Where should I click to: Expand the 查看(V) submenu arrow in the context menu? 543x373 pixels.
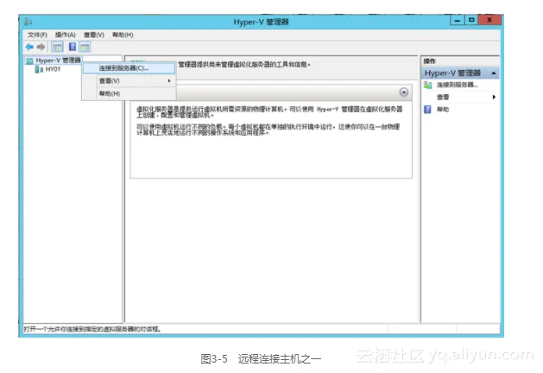[x=169, y=80]
